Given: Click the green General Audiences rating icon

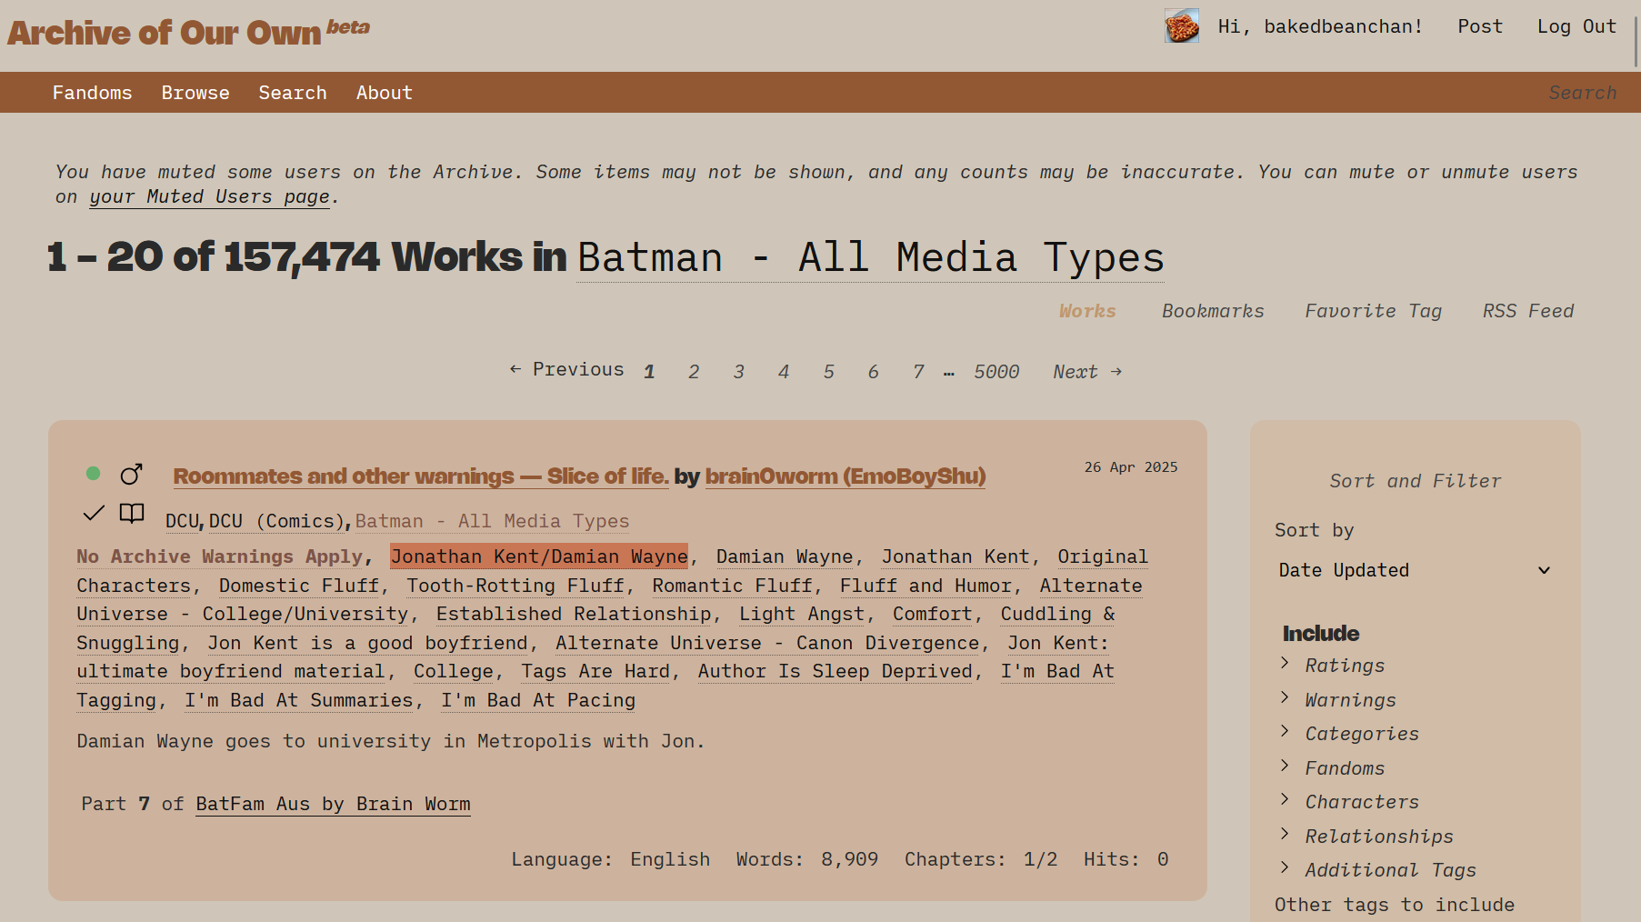Looking at the screenshot, I should 93,473.
